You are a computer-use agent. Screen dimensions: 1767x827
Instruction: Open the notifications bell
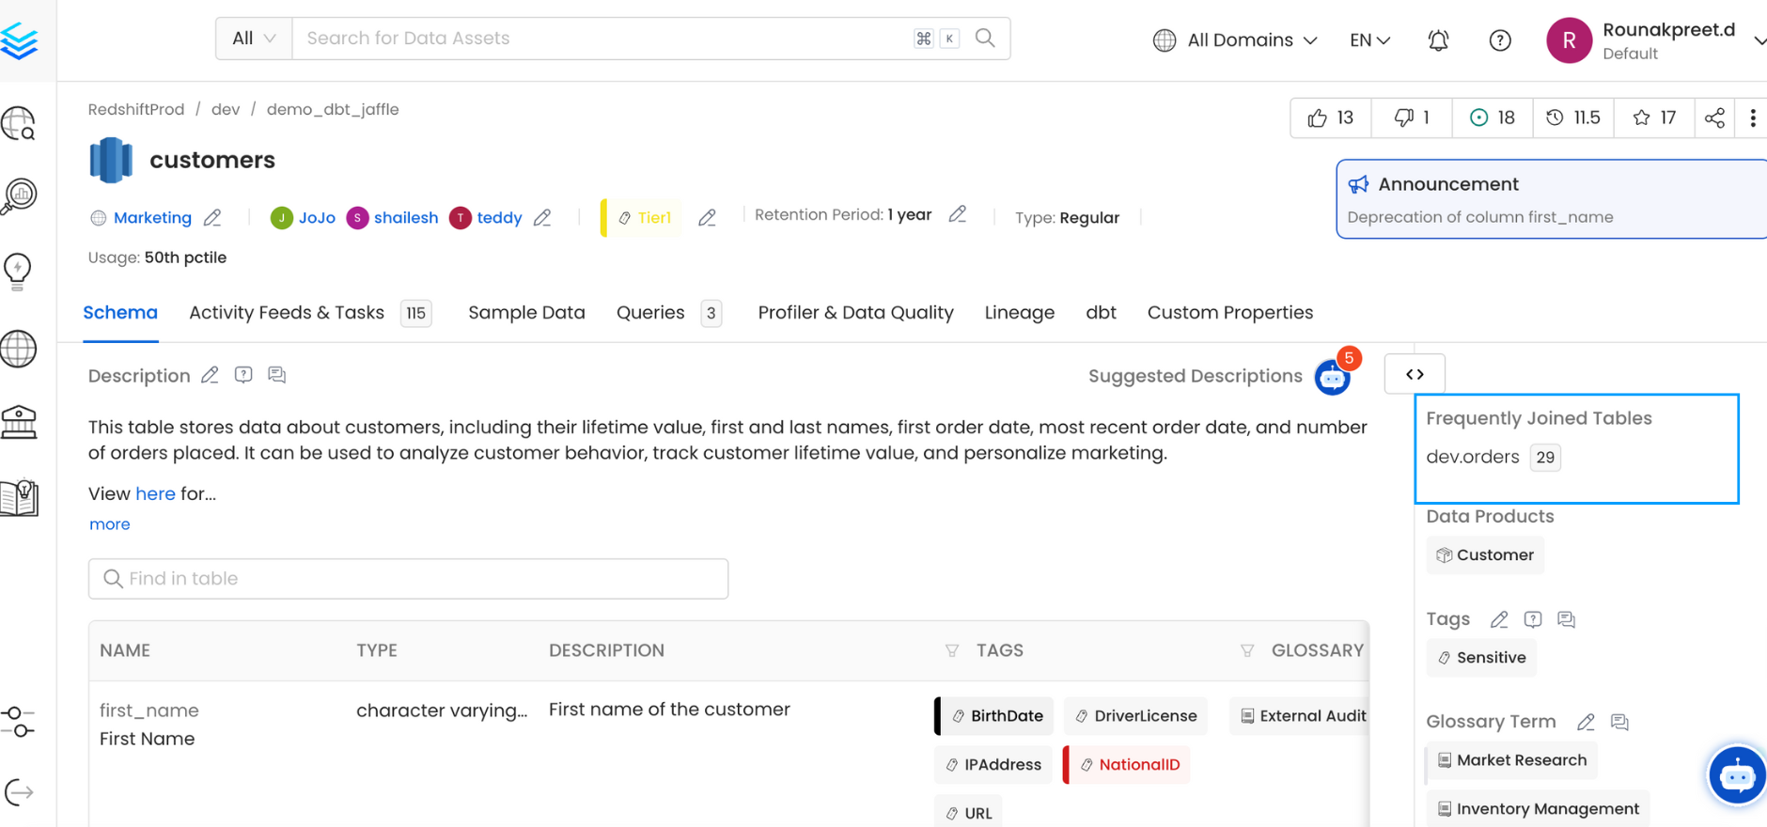click(x=1438, y=40)
